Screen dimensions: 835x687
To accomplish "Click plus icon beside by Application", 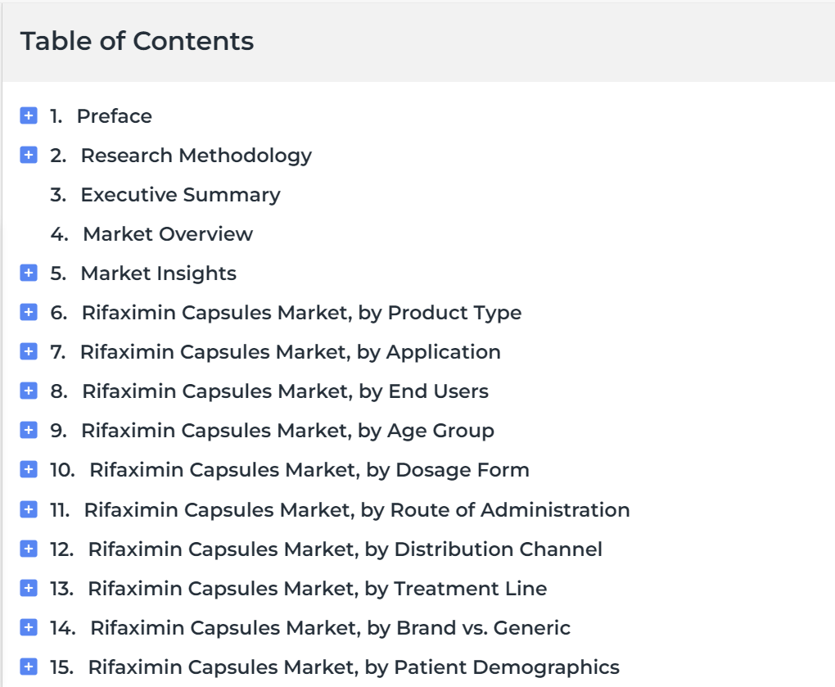I will (29, 351).
